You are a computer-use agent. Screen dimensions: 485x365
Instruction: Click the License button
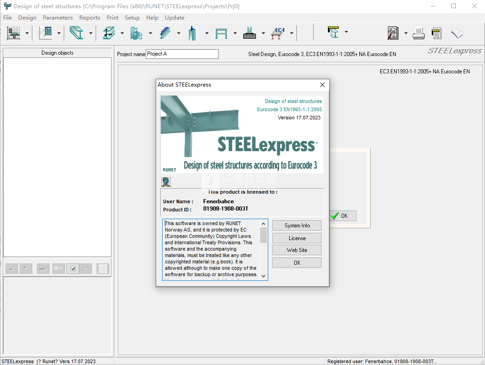pyautogui.click(x=297, y=238)
